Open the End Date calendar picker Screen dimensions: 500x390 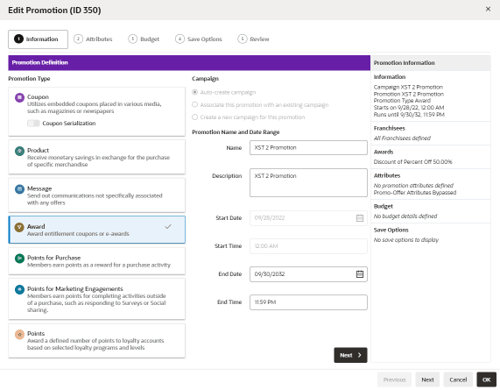(360, 273)
